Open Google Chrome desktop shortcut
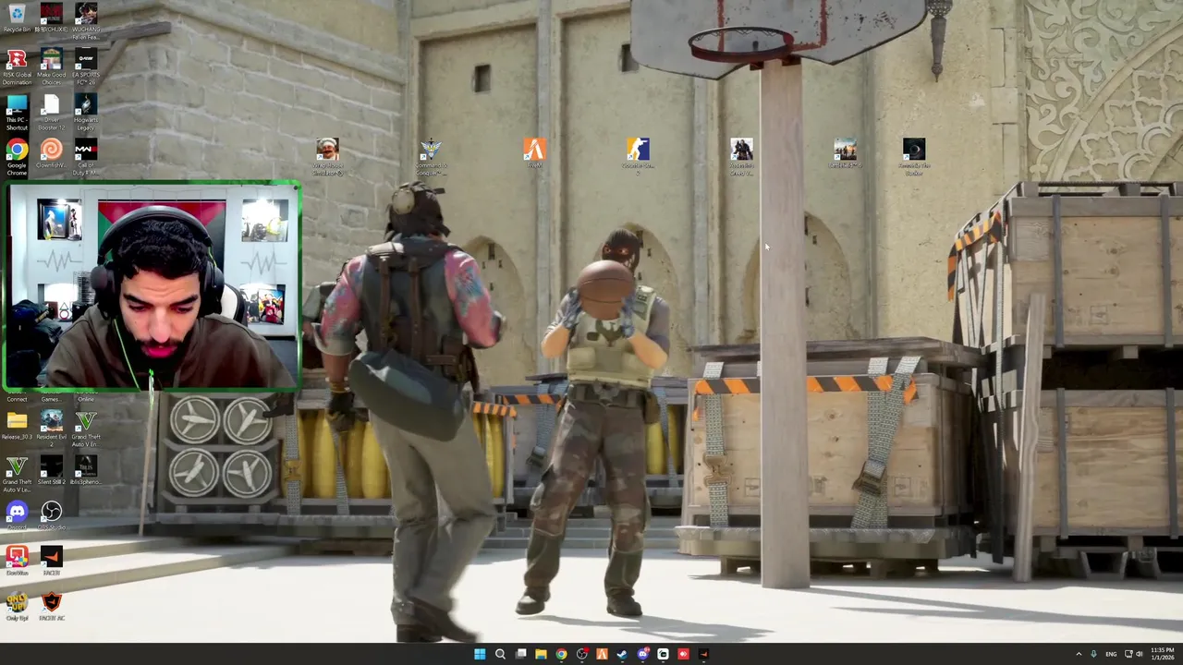 17,157
